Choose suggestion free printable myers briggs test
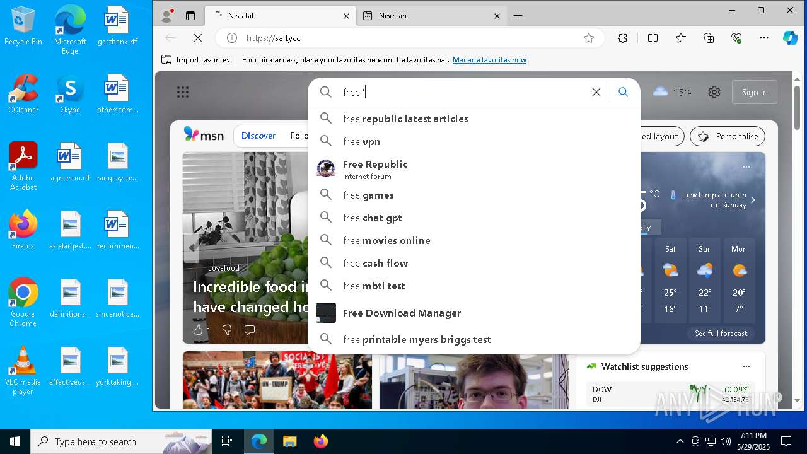 (x=474, y=339)
